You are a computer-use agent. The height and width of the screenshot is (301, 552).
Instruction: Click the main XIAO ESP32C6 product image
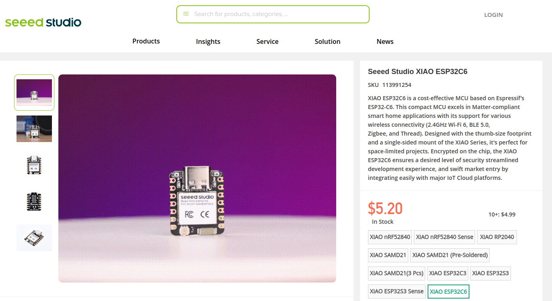coord(197,178)
